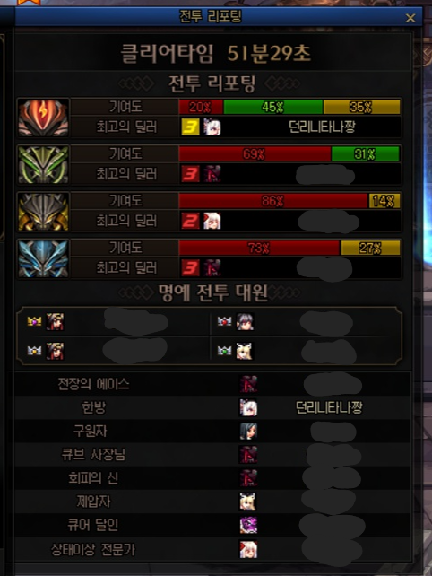Screen dimensions: 432x576
Task: Click the player name 던리니타나짱 in the top dealer row
Action: point(322,127)
